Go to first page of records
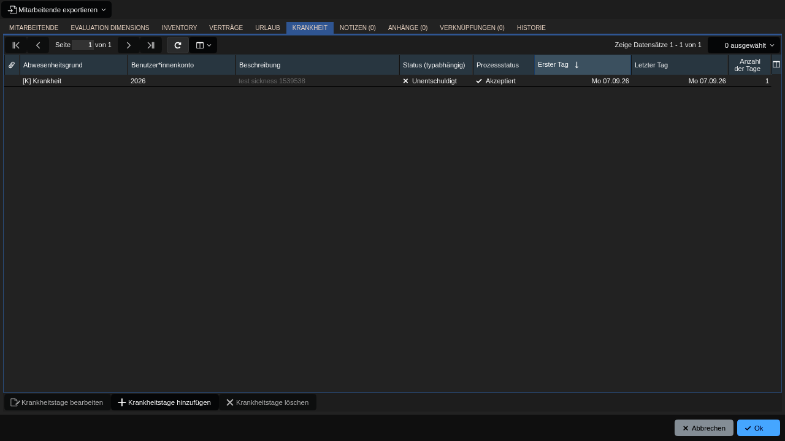The height and width of the screenshot is (441, 785). pyautogui.click(x=16, y=45)
